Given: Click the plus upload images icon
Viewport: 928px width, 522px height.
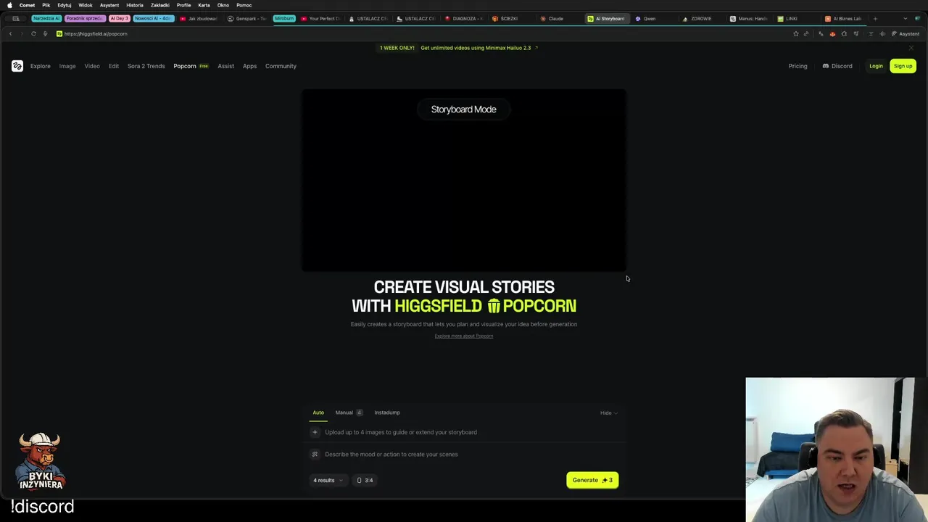Looking at the screenshot, I should (315, 432).
